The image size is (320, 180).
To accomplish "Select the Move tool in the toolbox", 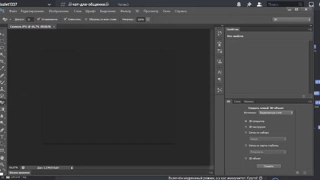I will (2, 34).
